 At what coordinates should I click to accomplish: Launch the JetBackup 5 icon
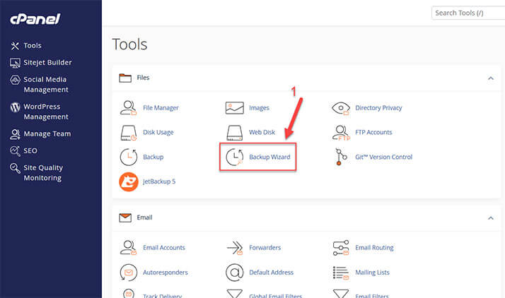click(129, 181)
